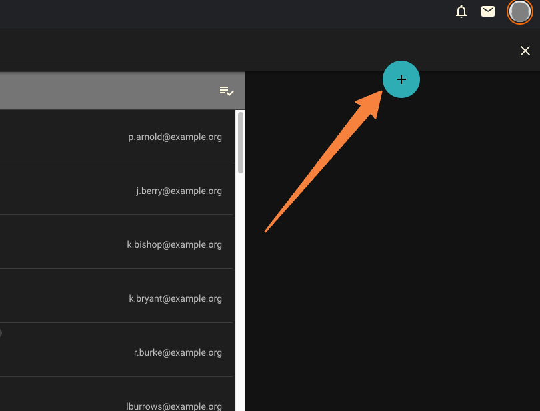Click the user list scrollbar thumb

tap(241, 143)
